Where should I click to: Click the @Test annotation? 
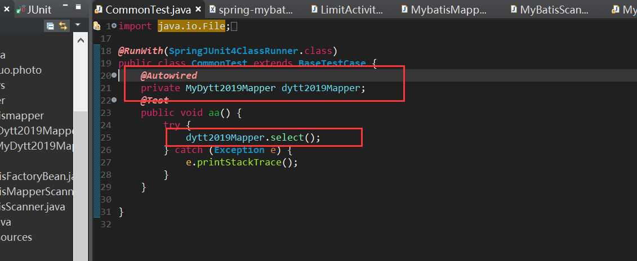click(154, 100)
